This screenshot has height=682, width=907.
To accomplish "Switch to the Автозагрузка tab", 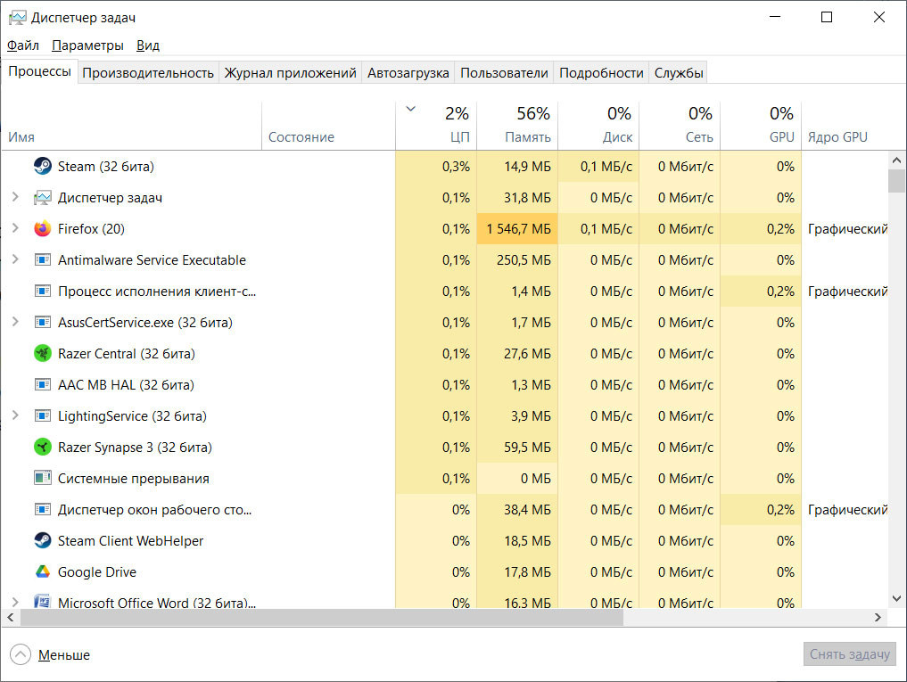I will 408,73.
